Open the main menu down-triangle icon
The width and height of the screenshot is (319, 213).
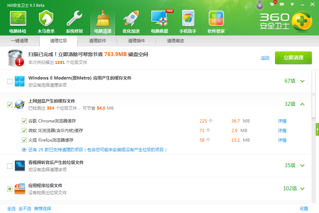click(292, 4)
